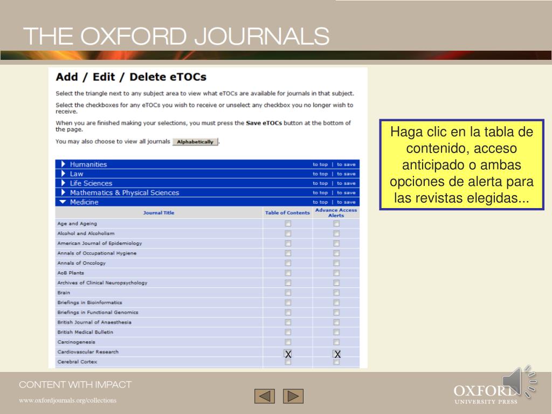Check Table of Contents for AoB Plants

click(x=288, y=273)
